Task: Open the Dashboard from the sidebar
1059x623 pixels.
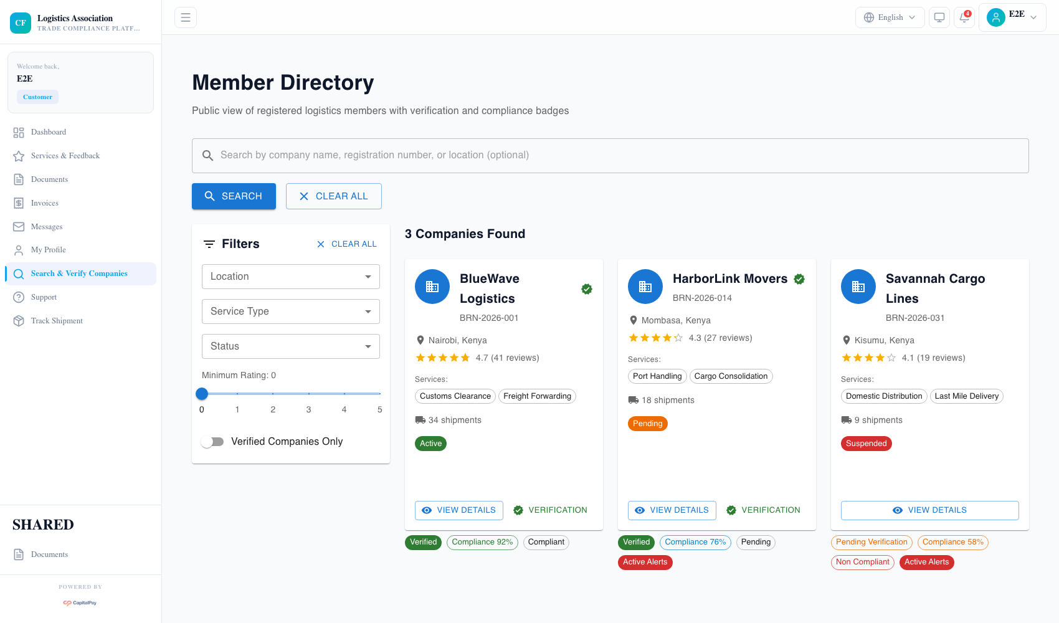Action: pyautogui.click(x=48, y=131)
